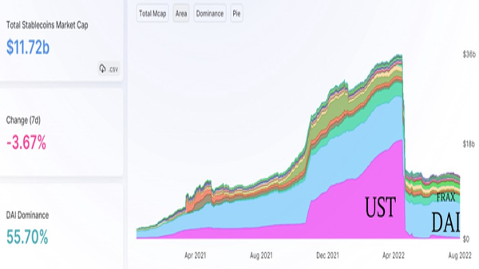Click the "Change (7d)" label
The height and width of the screenshot is (269, 479).
(23, 120)
